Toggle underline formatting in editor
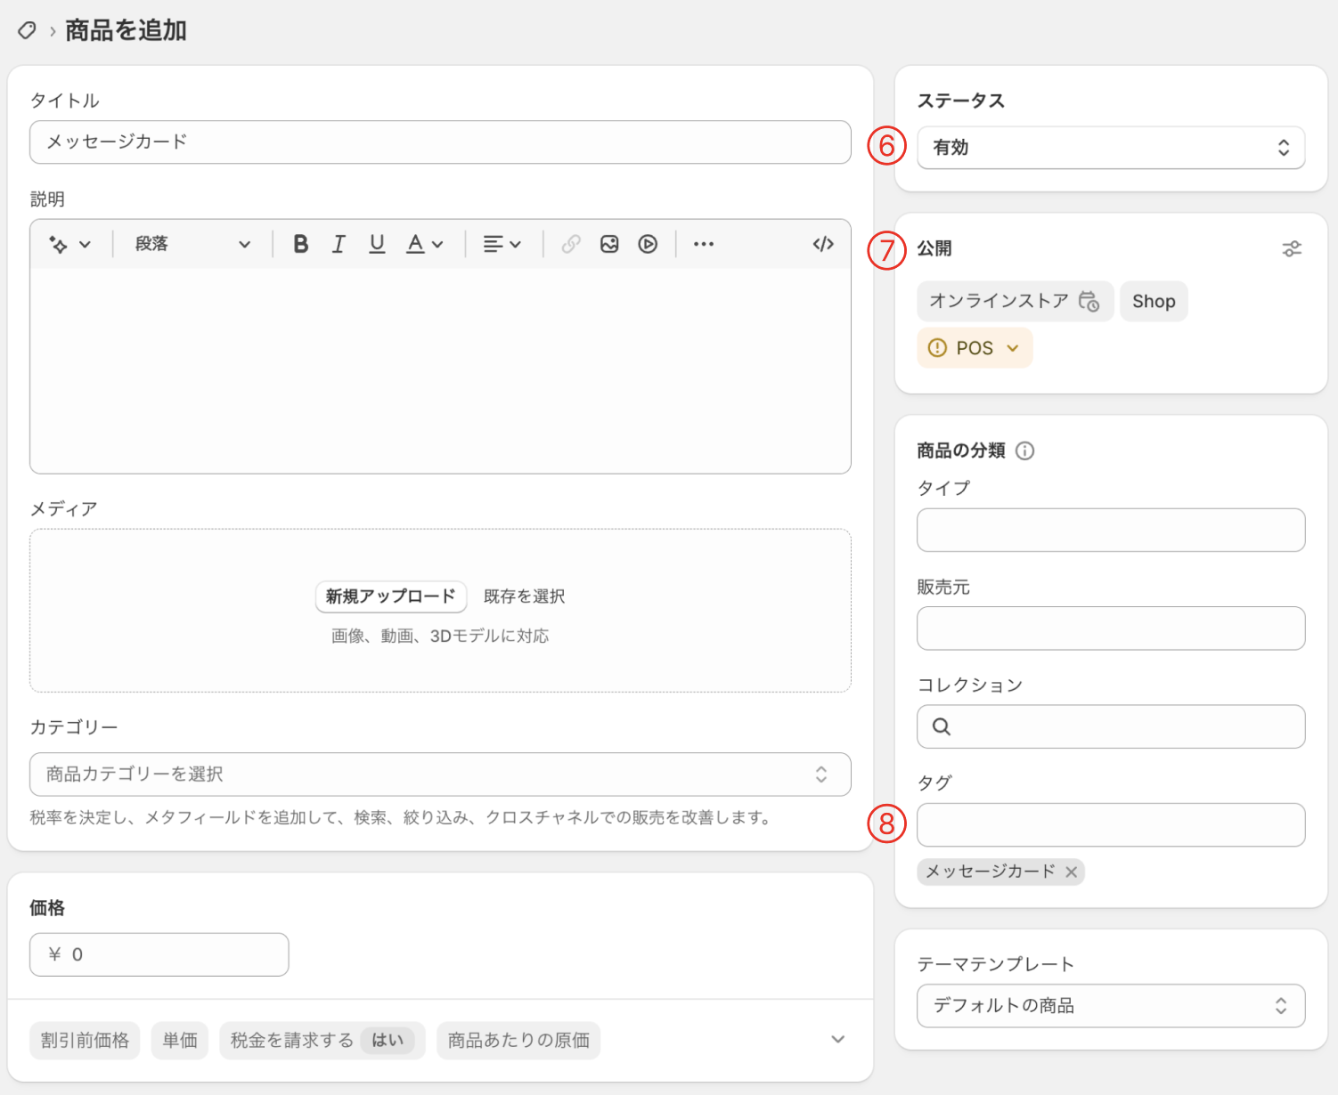1338x1095 pixels. pyautogui.click(x=377, y=244)
